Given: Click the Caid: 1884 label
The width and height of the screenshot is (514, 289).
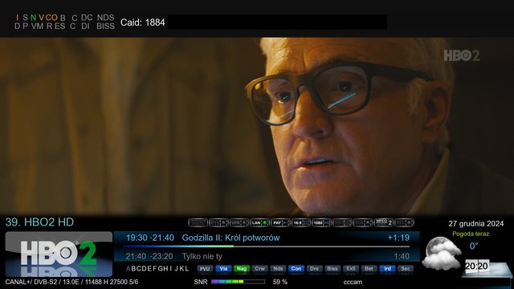Looking at the screenshot, I should tap(143, 22).
